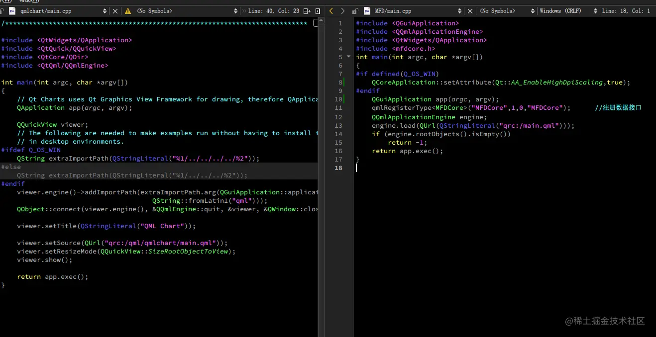Click AA_EnableHighDpiScaling in the right editor
The width and height of the screenshot is (656, 337).
pyautogui.click(x=557, y=83)
